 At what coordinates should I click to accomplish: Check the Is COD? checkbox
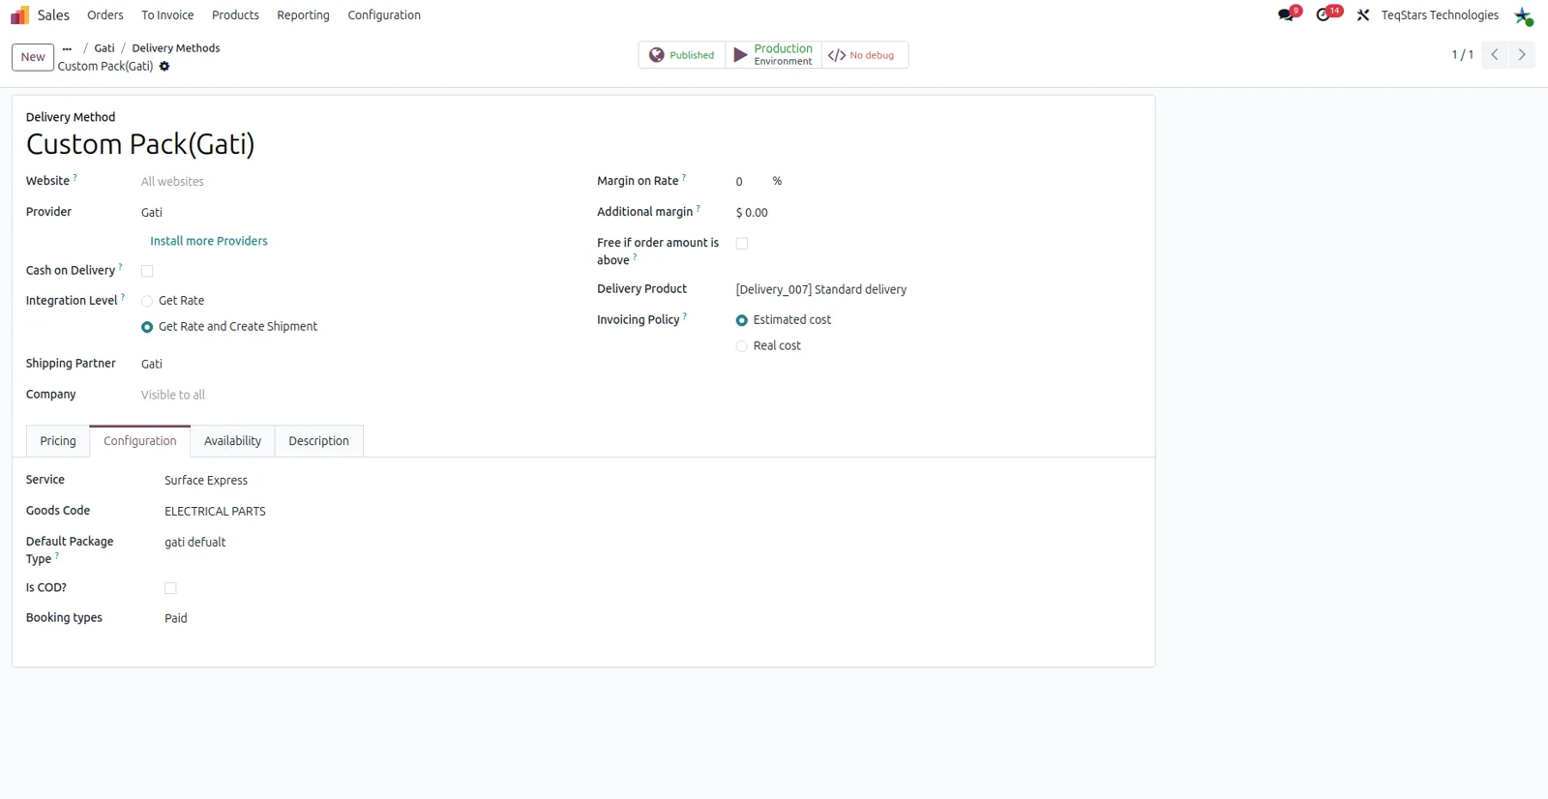[170, 588]
